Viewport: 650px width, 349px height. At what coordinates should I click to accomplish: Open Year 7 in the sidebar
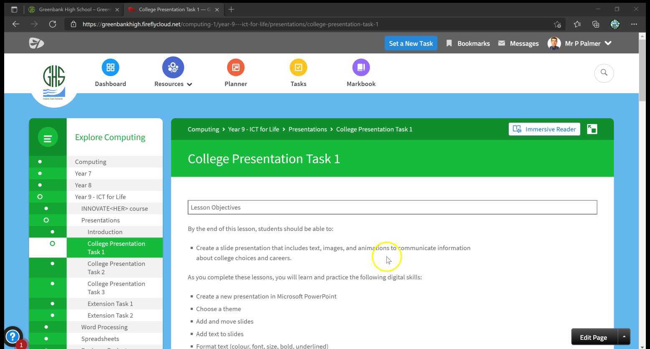(x=83, y=173)
